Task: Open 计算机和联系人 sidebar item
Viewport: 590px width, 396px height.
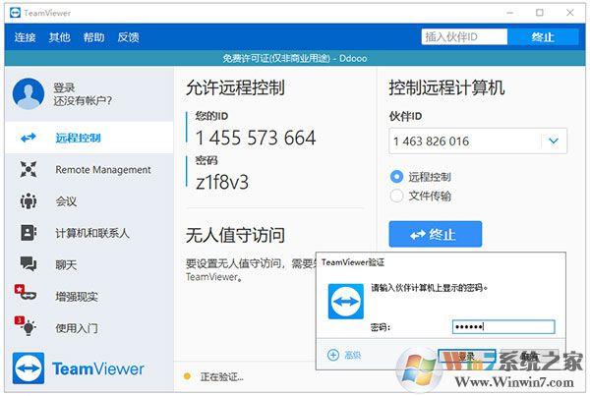Action: click(89, 233)
